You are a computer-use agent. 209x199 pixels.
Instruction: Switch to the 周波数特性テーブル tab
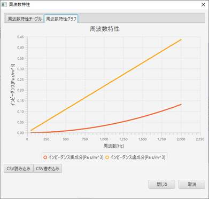click(x=25, y=19)
